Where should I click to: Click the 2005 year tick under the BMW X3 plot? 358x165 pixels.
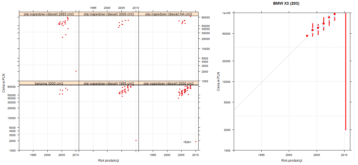[317, 155]
